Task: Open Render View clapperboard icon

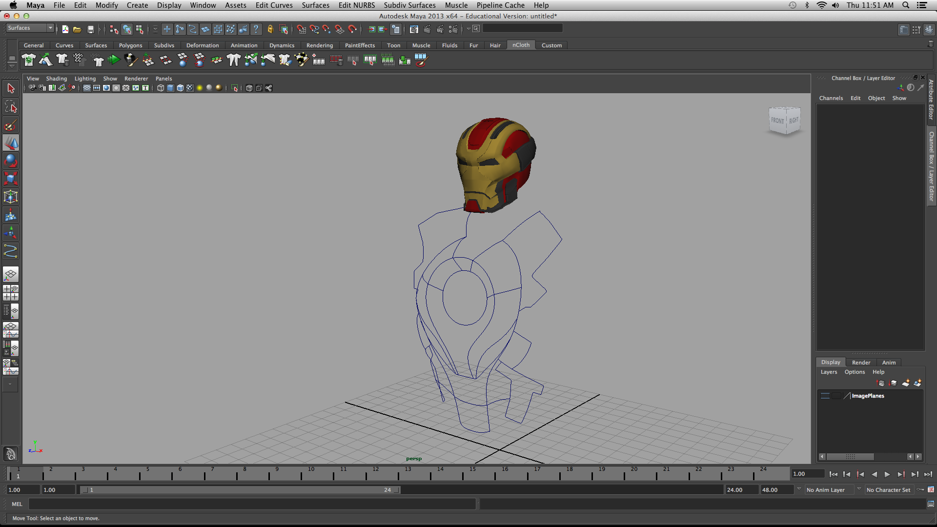Action: pos(414,29)
